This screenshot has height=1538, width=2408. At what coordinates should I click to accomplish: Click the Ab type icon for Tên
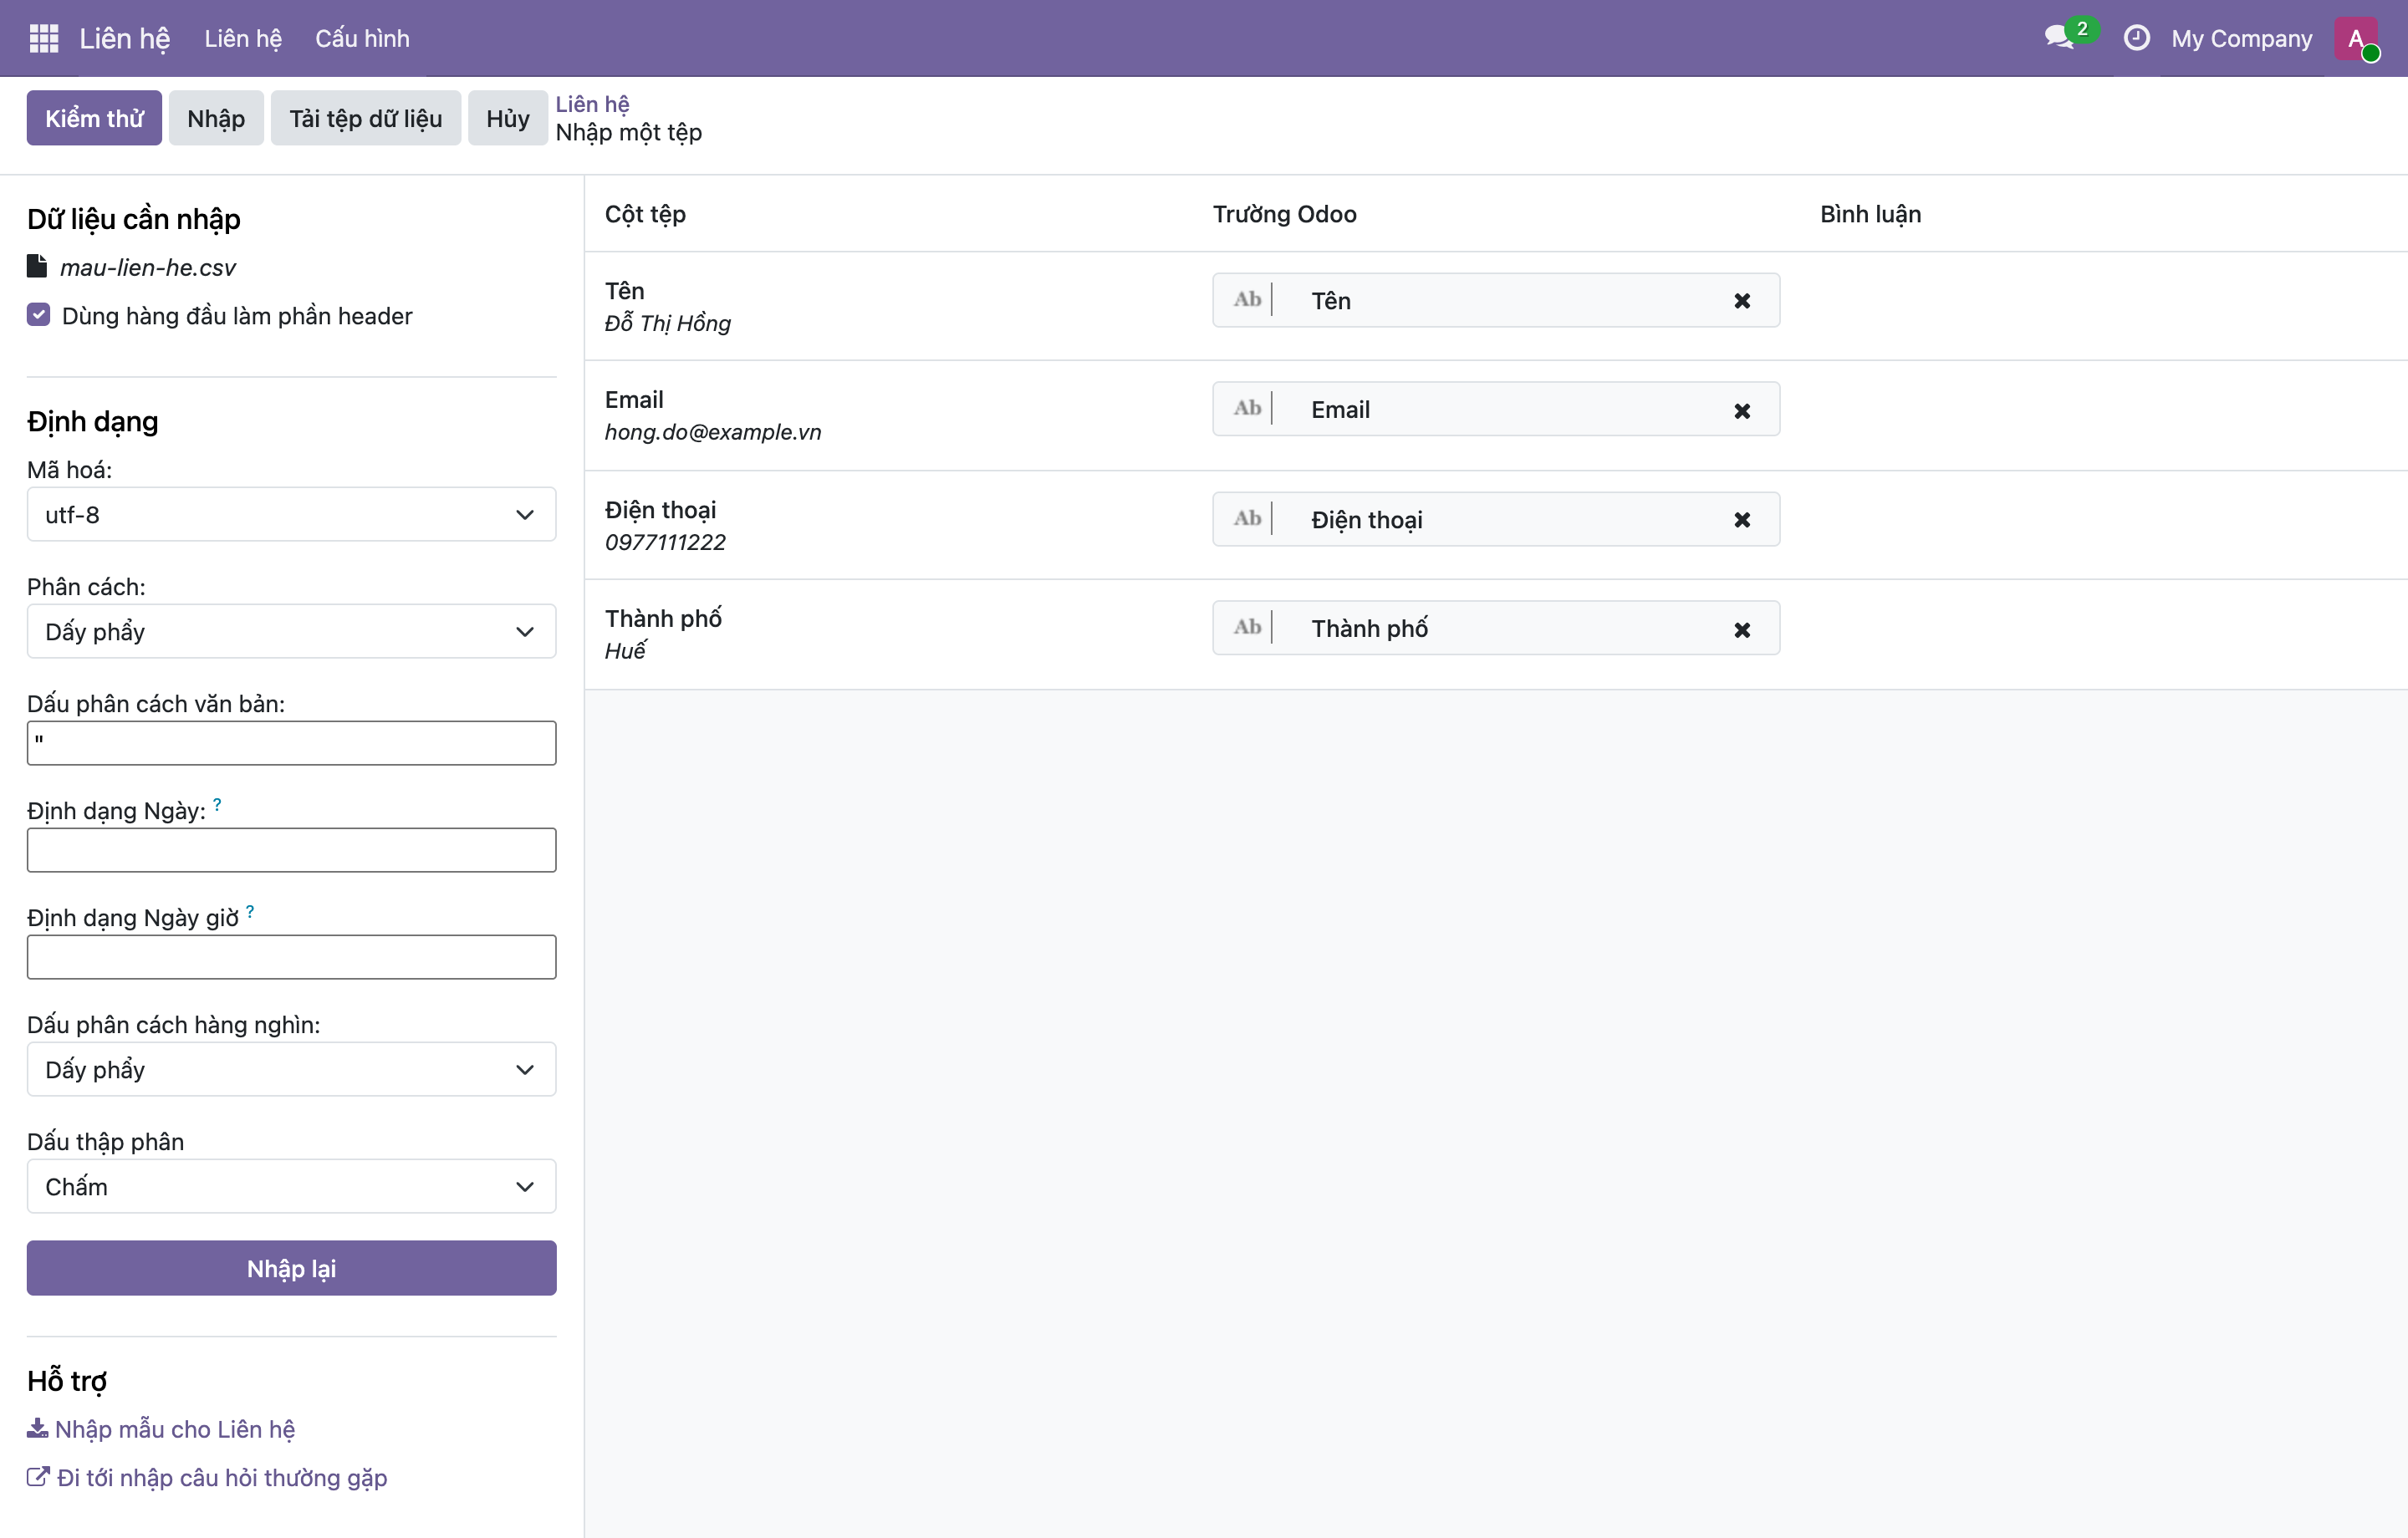(1247, 299)
